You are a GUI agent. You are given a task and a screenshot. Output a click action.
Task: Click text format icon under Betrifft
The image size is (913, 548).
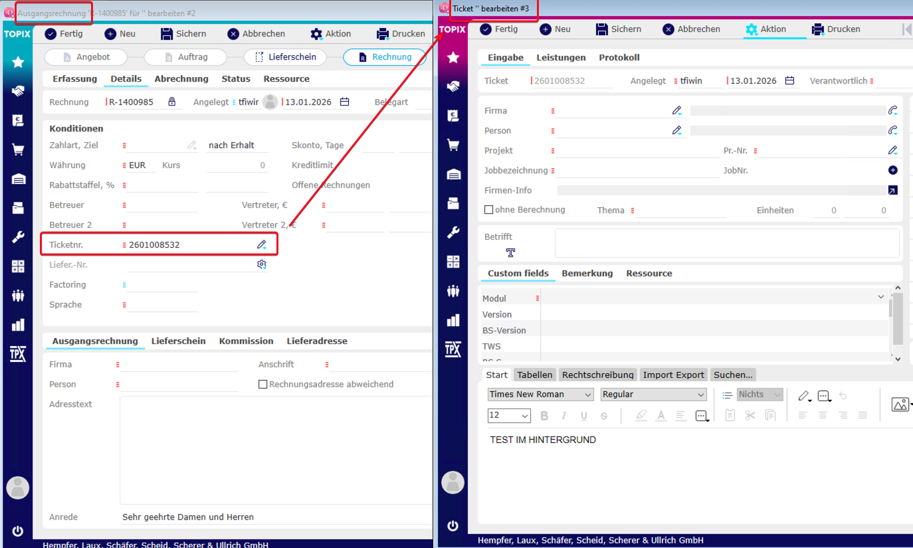click(510, 252)
